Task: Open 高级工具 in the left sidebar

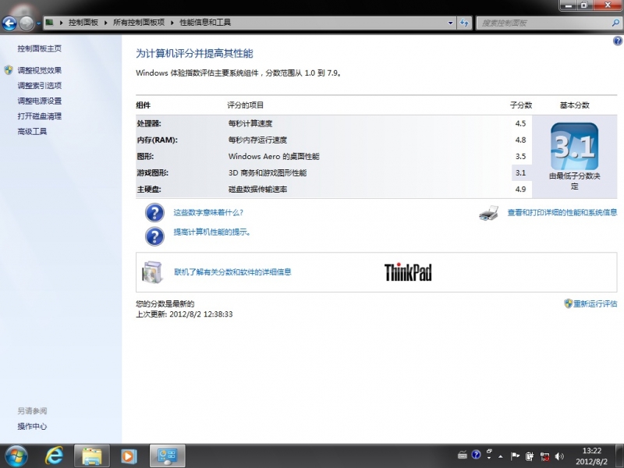Action: click(x=32, y=132)
